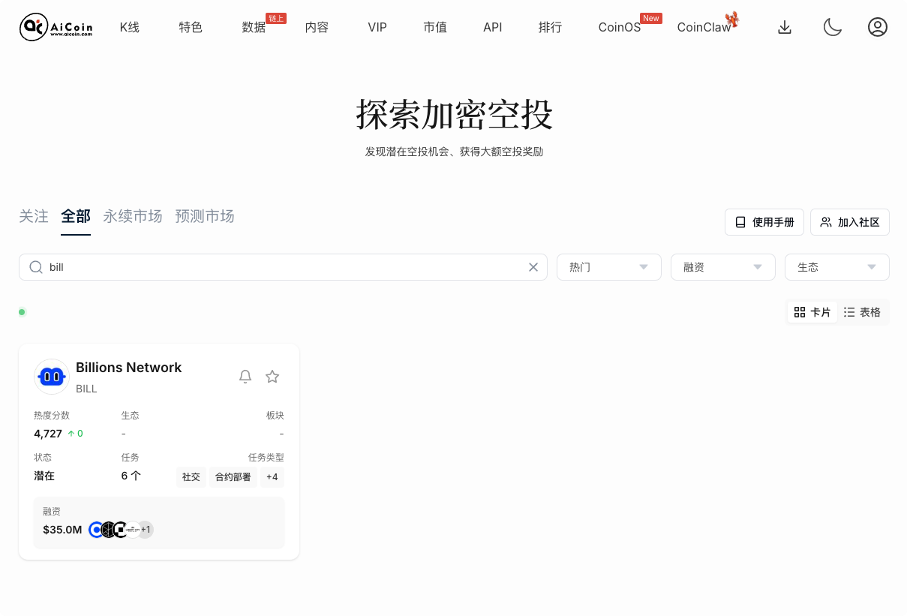Enable airdrop notifications via the bell icon

(x=245, y=377)
